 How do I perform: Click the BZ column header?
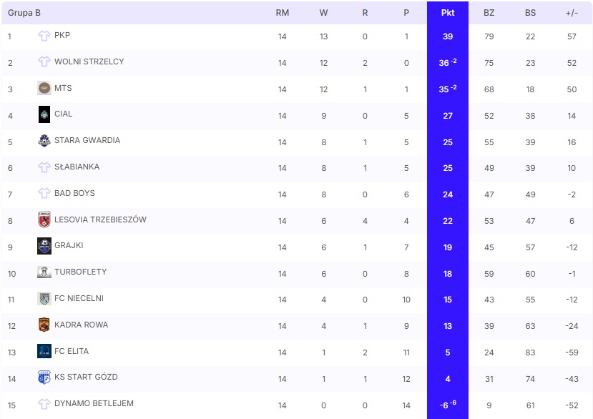pyautogui.click(x=489, y=13)
